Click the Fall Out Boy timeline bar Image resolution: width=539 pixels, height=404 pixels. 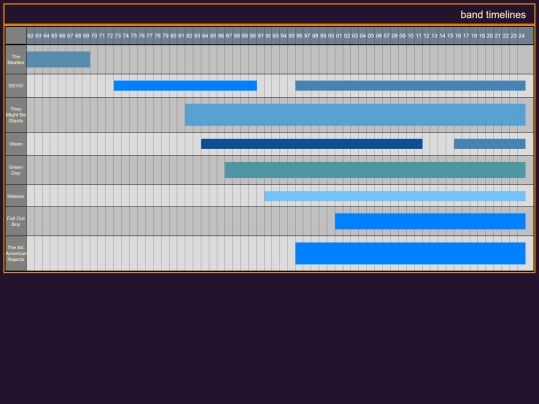point(430,221)
